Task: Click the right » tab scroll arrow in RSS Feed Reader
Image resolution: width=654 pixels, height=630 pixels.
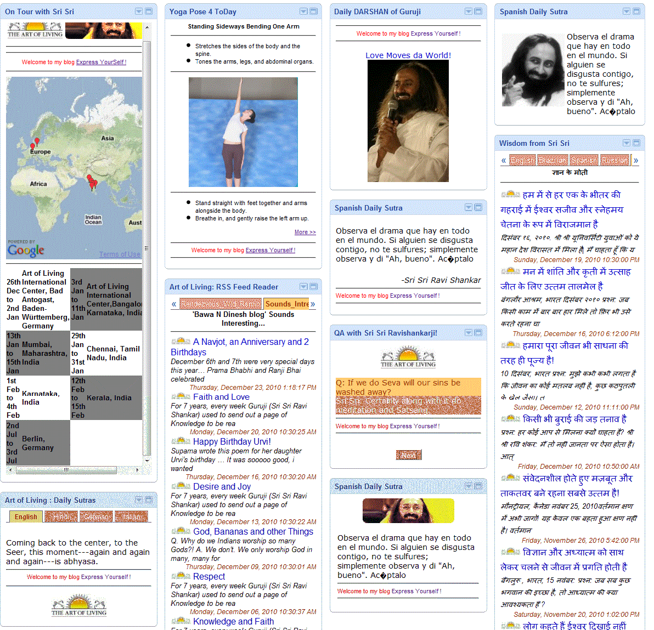Action: pos(313,304)
